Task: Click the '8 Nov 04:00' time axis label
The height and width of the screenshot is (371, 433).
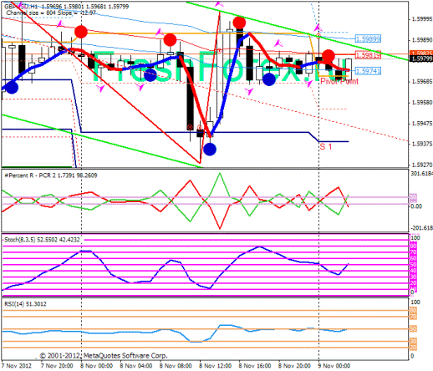Action: click(x=136, y=365)
